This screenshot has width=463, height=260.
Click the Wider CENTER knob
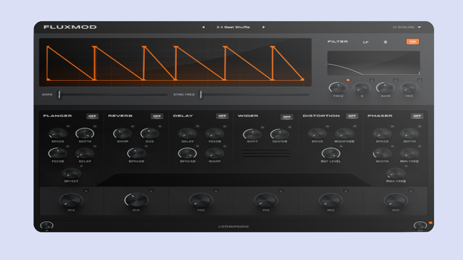point(279,135)
